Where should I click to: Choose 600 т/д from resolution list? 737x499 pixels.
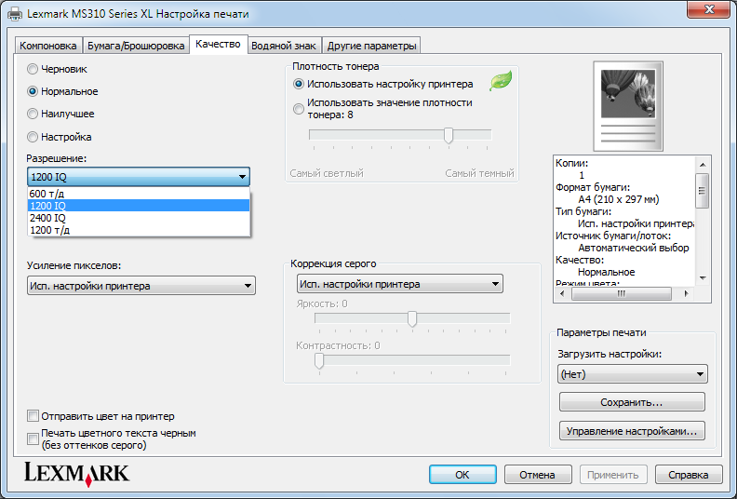tap(138, 194)
